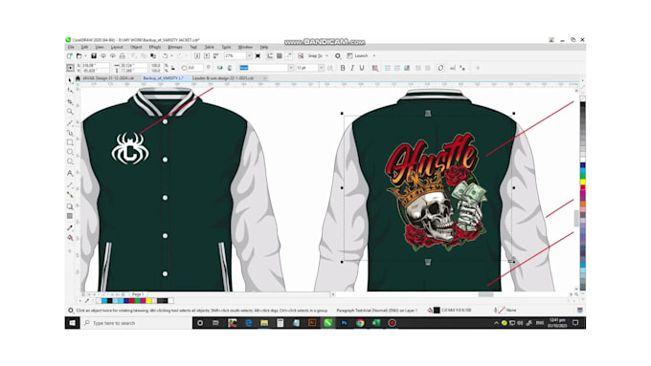Open the Object menu

click(x=136, y=47)
